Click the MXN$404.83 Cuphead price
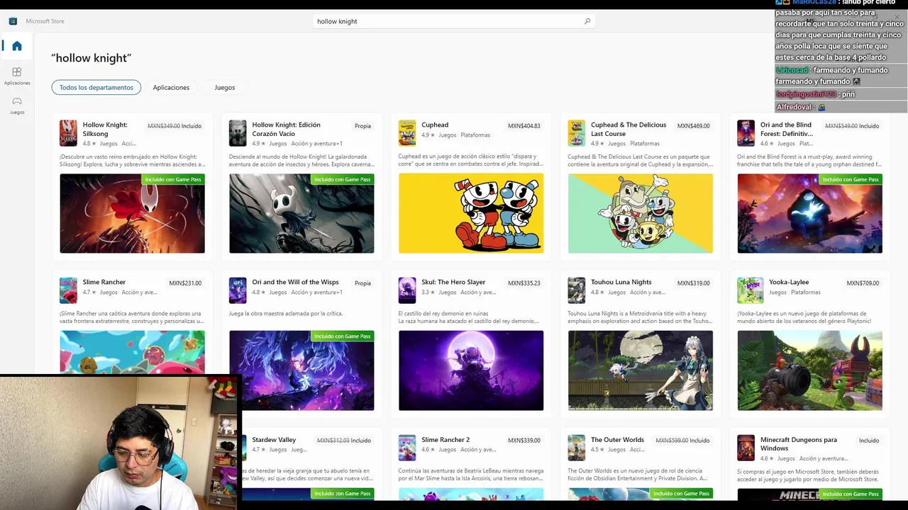The width and height of the screenshot is (908, 510). pos(524,126)
